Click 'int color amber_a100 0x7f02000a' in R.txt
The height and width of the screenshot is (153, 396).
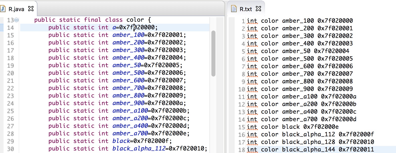[x=302, y=96]
